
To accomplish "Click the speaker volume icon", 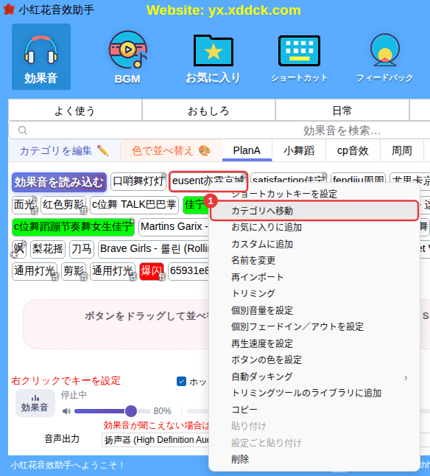I will coord(66,411).
